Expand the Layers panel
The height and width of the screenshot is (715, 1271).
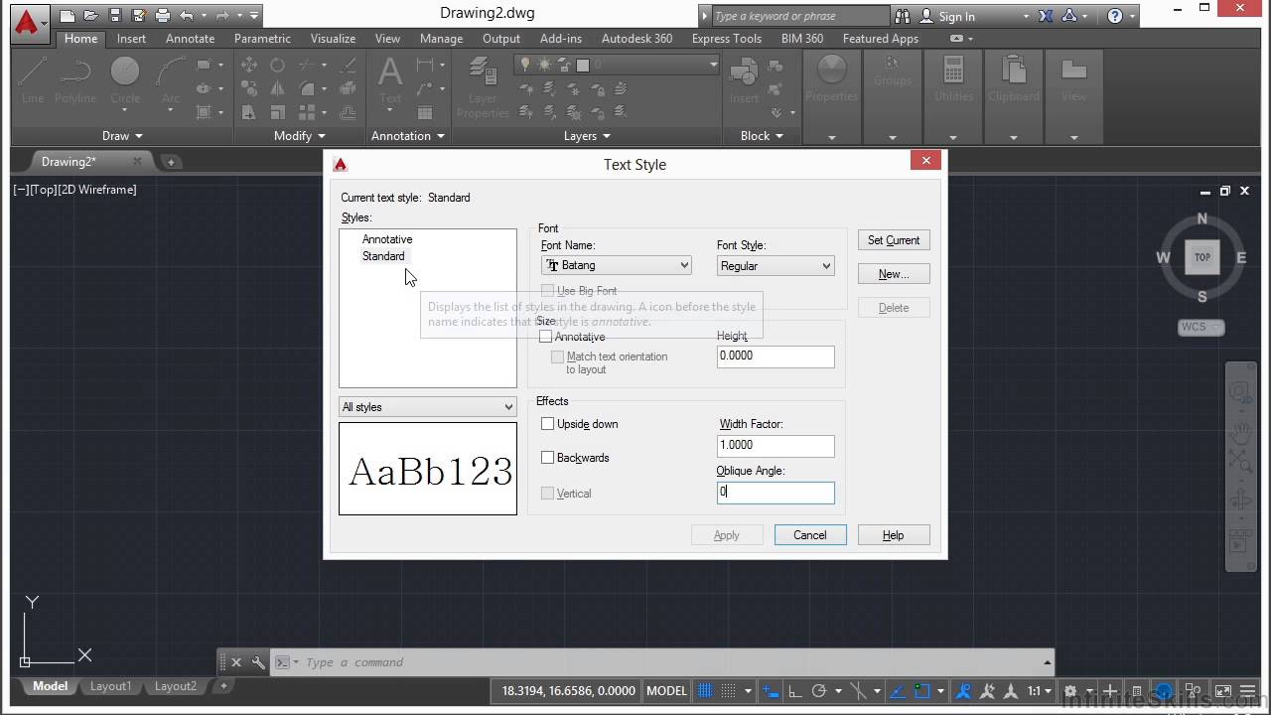pyautogui.click(x=587, y=136)
